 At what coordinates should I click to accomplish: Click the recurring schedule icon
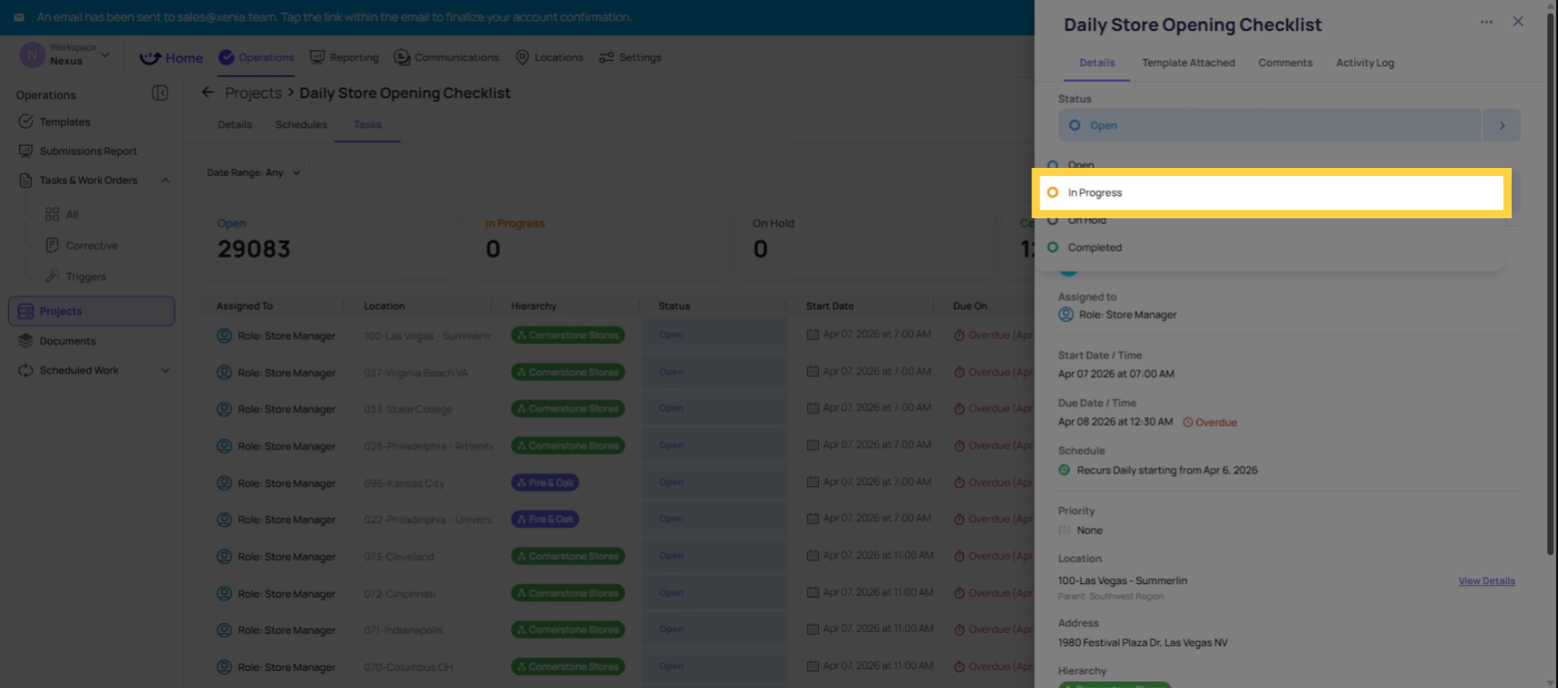(x=1064, y=471)
